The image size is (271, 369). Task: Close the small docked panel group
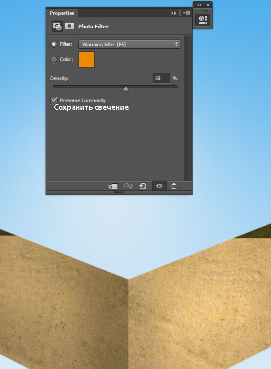(208, 5)
